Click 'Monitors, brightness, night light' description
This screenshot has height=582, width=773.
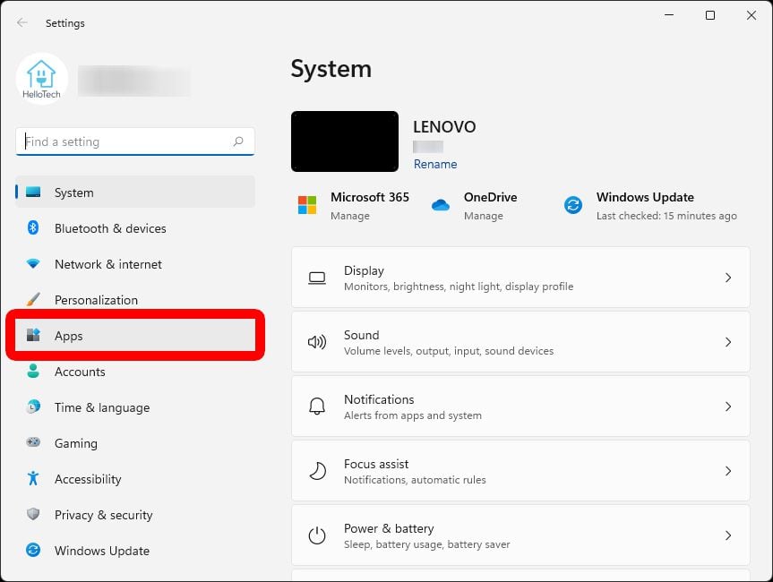459,287
